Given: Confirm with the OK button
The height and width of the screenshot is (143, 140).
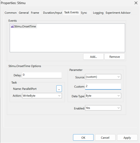Looking at the screenshot, I should (83, 137).
